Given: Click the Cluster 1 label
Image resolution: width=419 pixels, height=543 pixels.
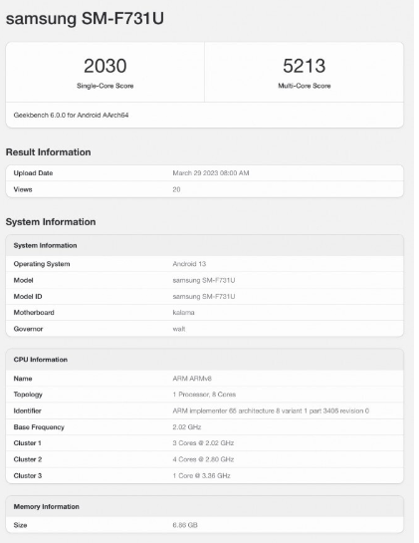Looking at the screenshot, I should click(x=27, y=443).
